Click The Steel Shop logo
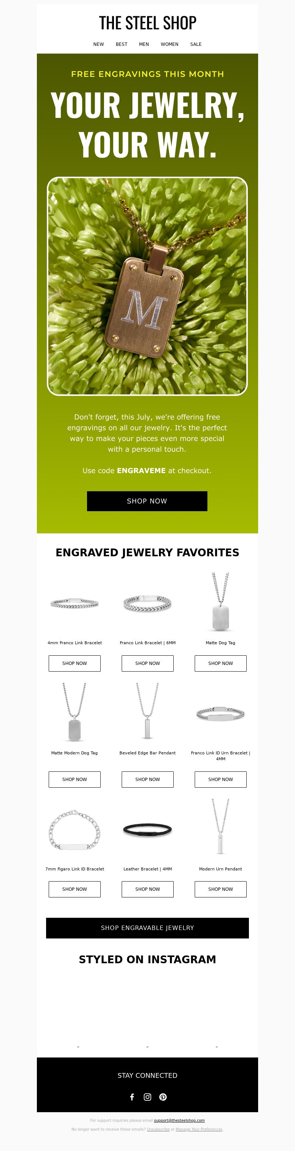The height and width of the screenshot is (1151, 295). (147, 23)
